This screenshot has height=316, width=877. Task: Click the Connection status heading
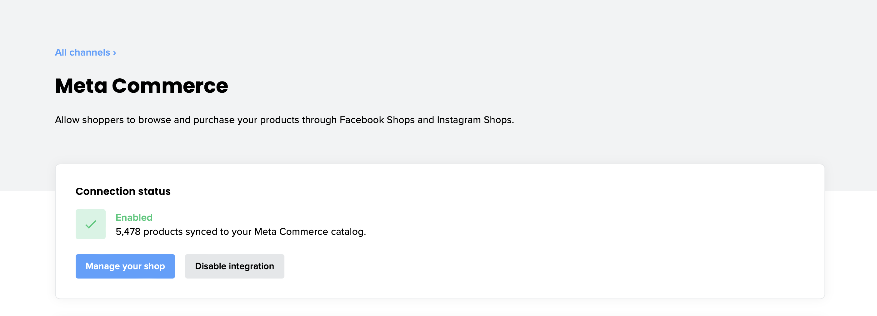(123, 191)
